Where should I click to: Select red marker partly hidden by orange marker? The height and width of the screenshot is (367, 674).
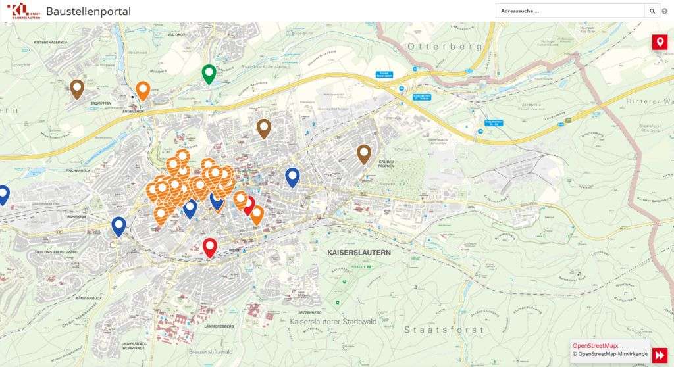point(250,203)
